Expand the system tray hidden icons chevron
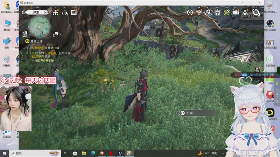Viewport: 280px width, 157px height. coord(223,153)
